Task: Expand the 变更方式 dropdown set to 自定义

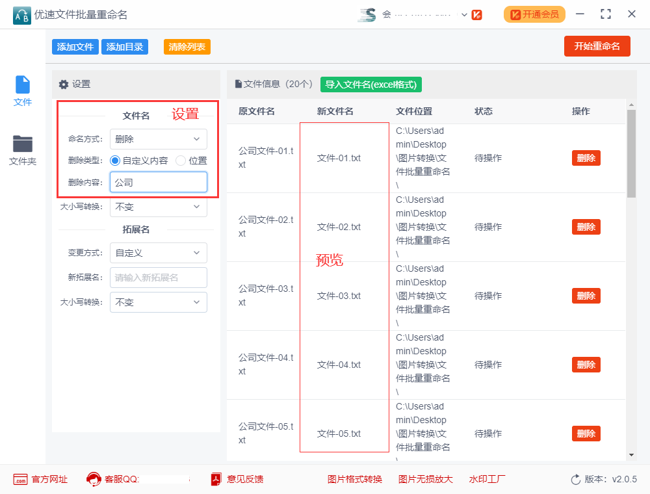Action: [x=158, y=253]
